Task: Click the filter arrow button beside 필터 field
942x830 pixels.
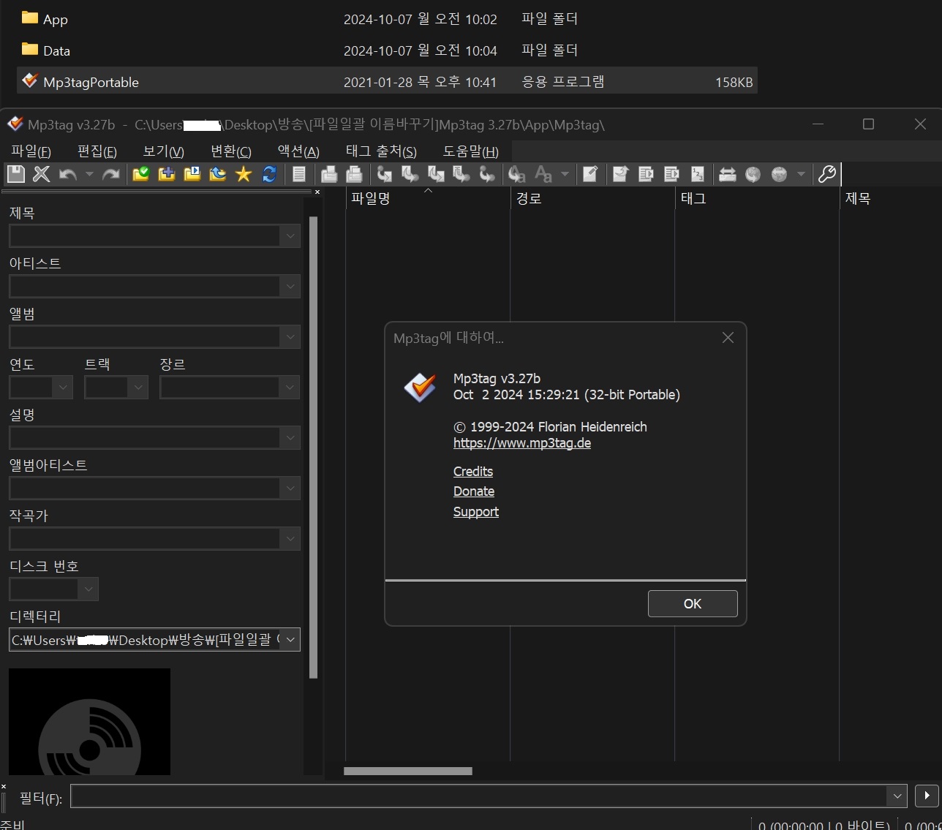Action: coord(927,796)
